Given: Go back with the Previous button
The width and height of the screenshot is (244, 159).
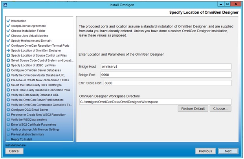Looking at the screenshot, I should tap(205, 151).
